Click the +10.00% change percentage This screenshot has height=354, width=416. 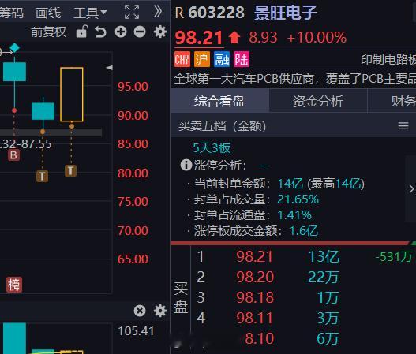pyautogui.click(x=317, y=37)
